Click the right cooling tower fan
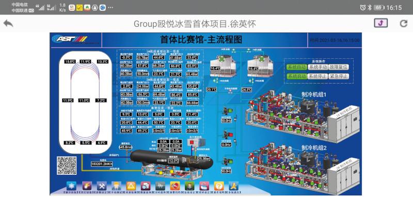 pyautogui.click(x=261, y=59)
